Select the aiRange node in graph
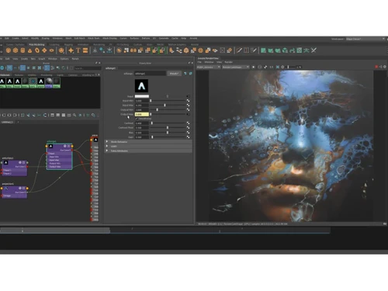This screenshot has width=388, height=291. [59, 157]
